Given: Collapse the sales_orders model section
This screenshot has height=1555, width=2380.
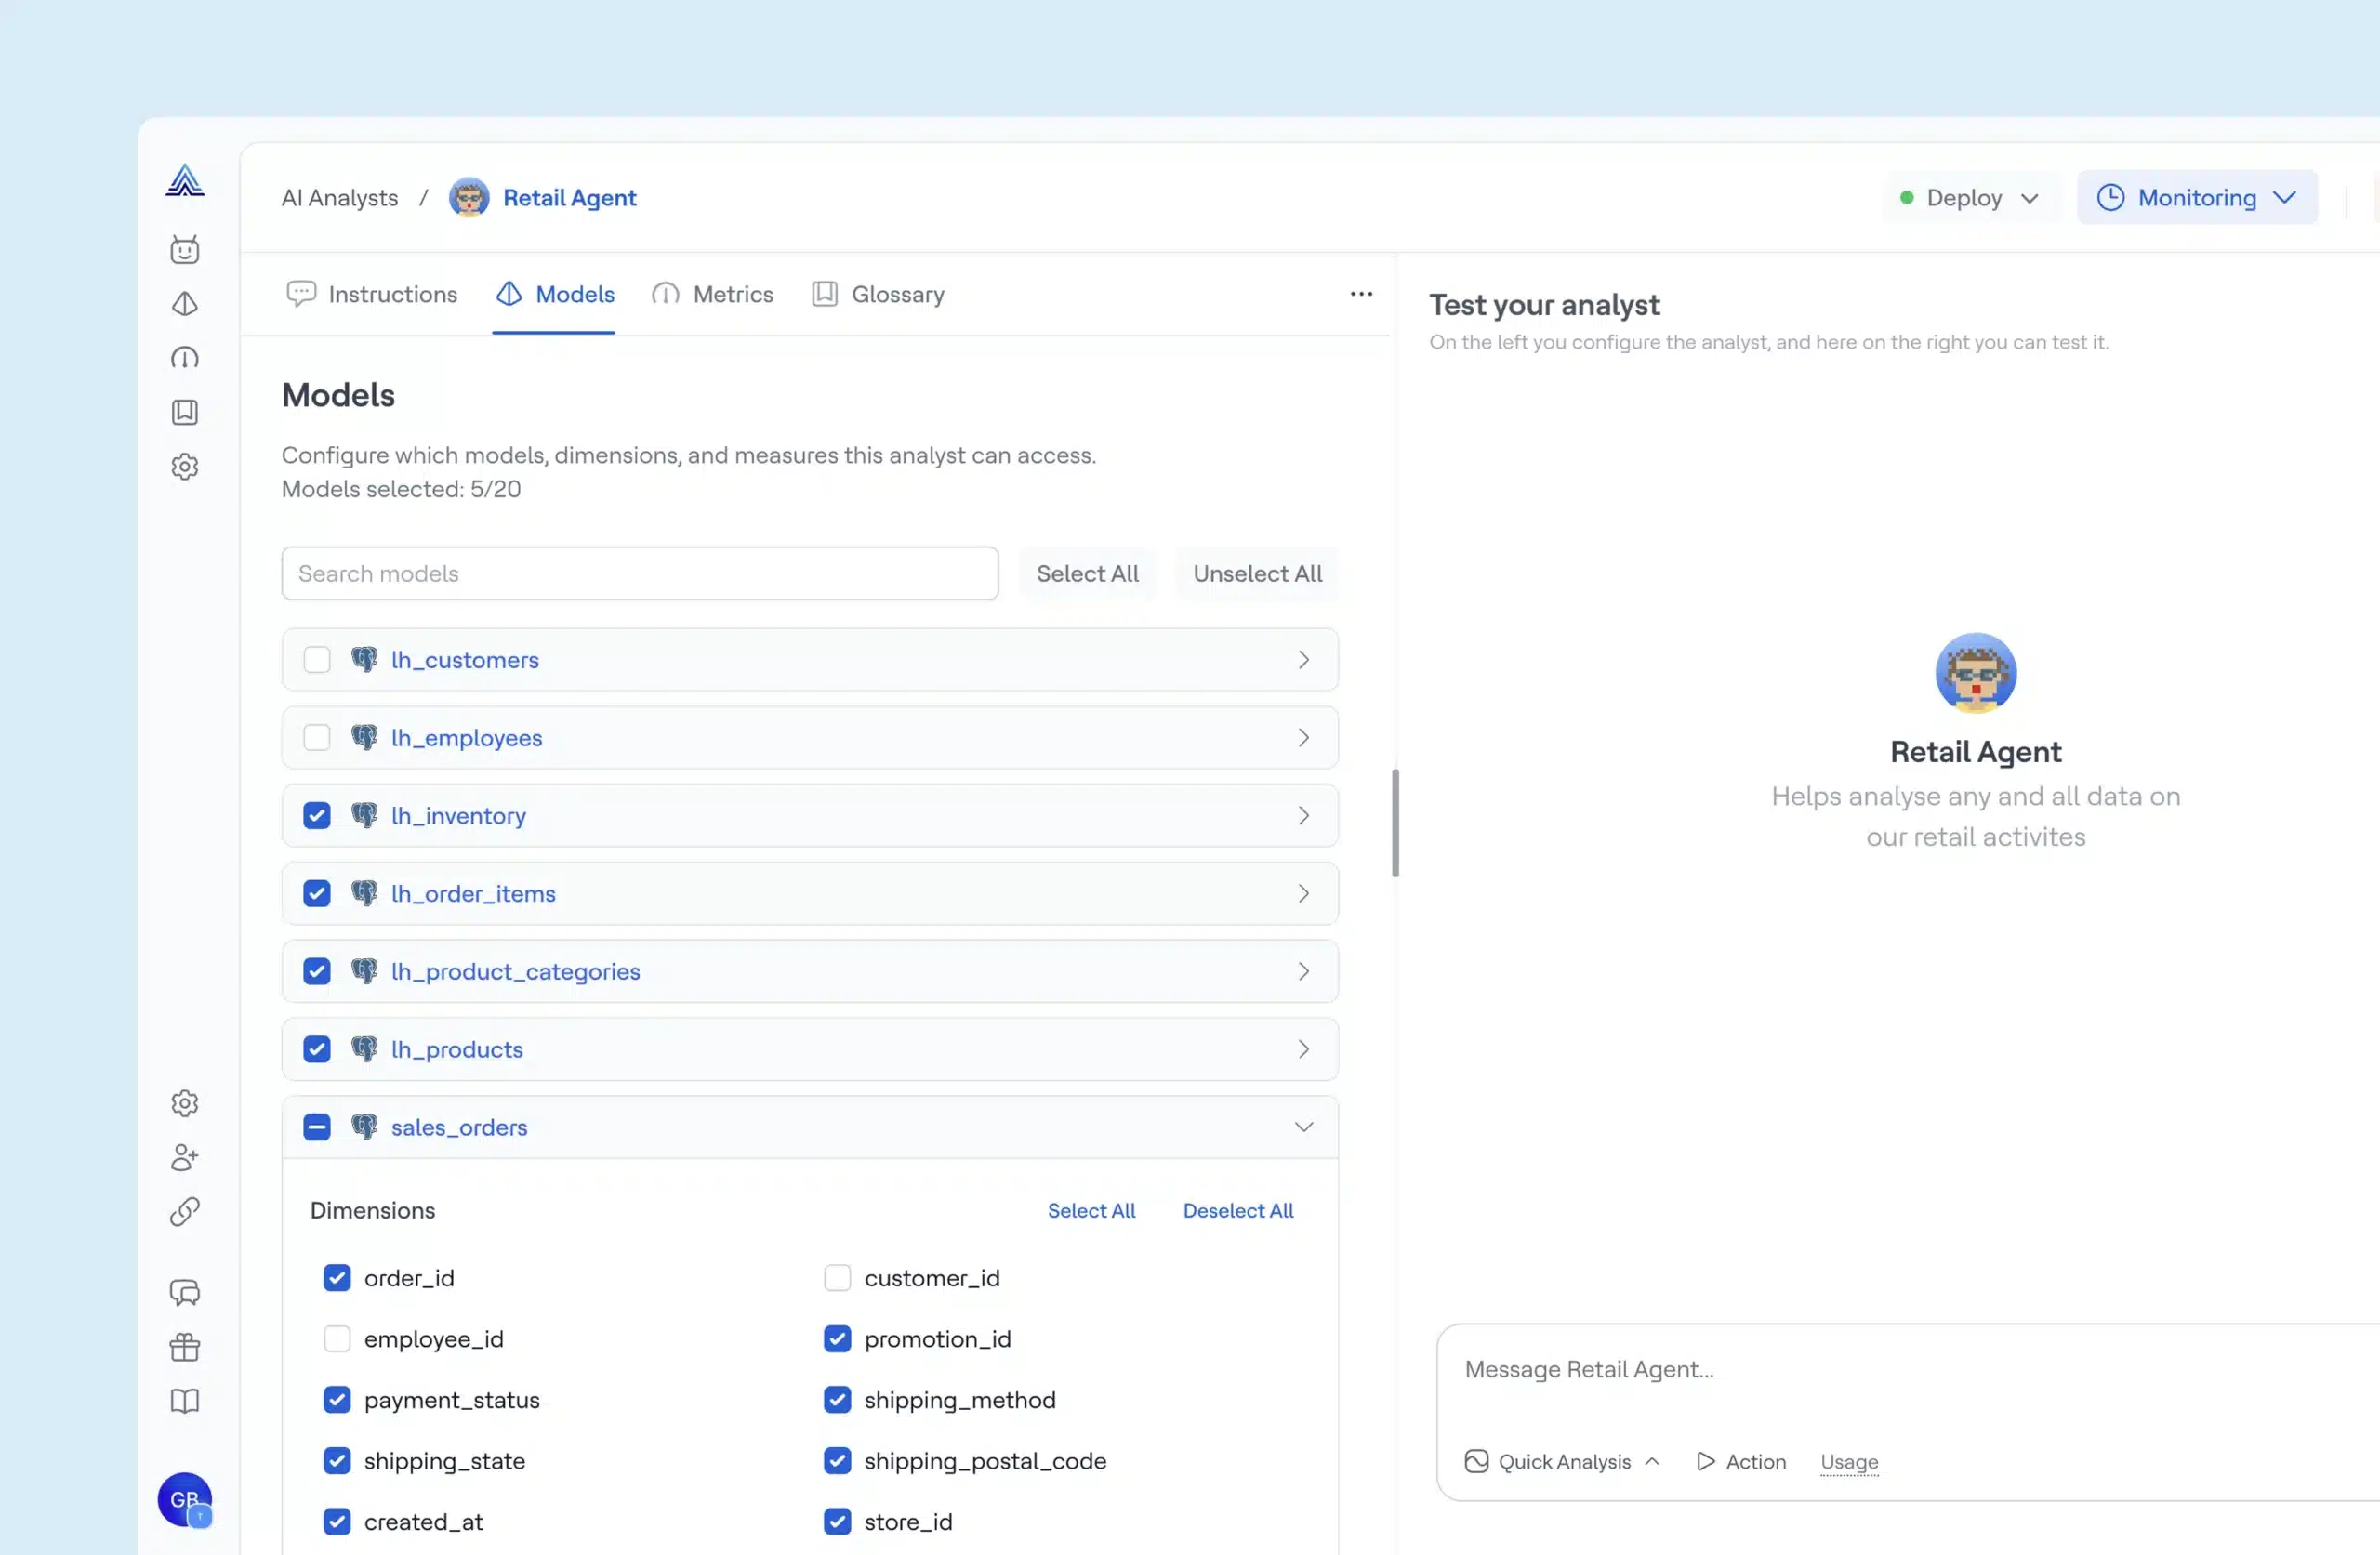Looking at the screenshot, I should (1303, 1127).
